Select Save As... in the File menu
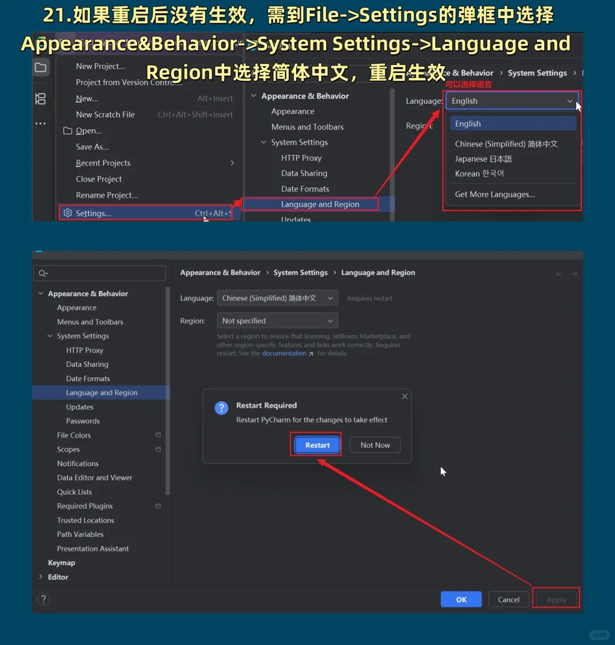Image resolution: width=615 pixels, height=645 pixels. coord(92,147)
